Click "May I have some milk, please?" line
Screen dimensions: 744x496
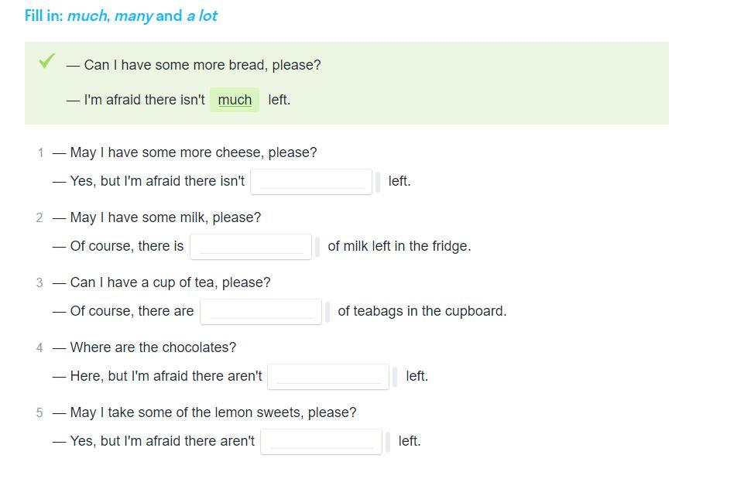[x=165, y=217]
